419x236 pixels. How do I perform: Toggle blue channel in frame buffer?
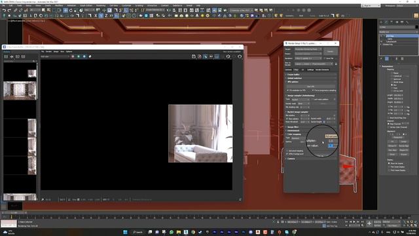pos(84,56)
